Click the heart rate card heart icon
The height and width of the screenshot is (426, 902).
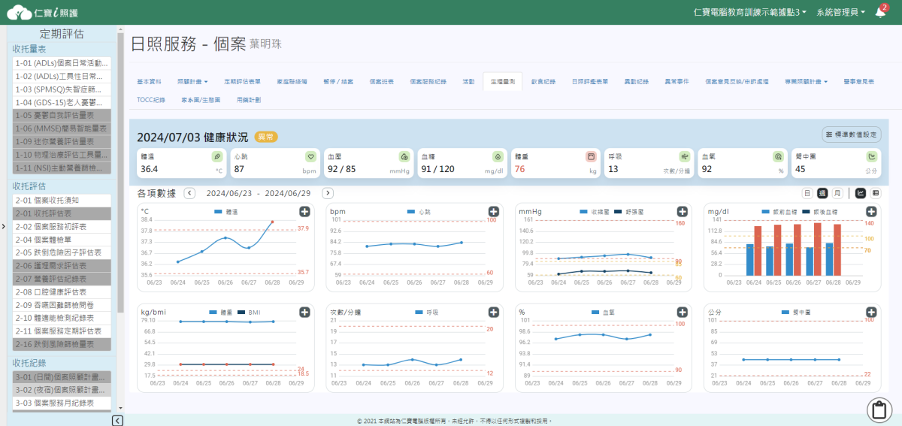click(310, 156)
